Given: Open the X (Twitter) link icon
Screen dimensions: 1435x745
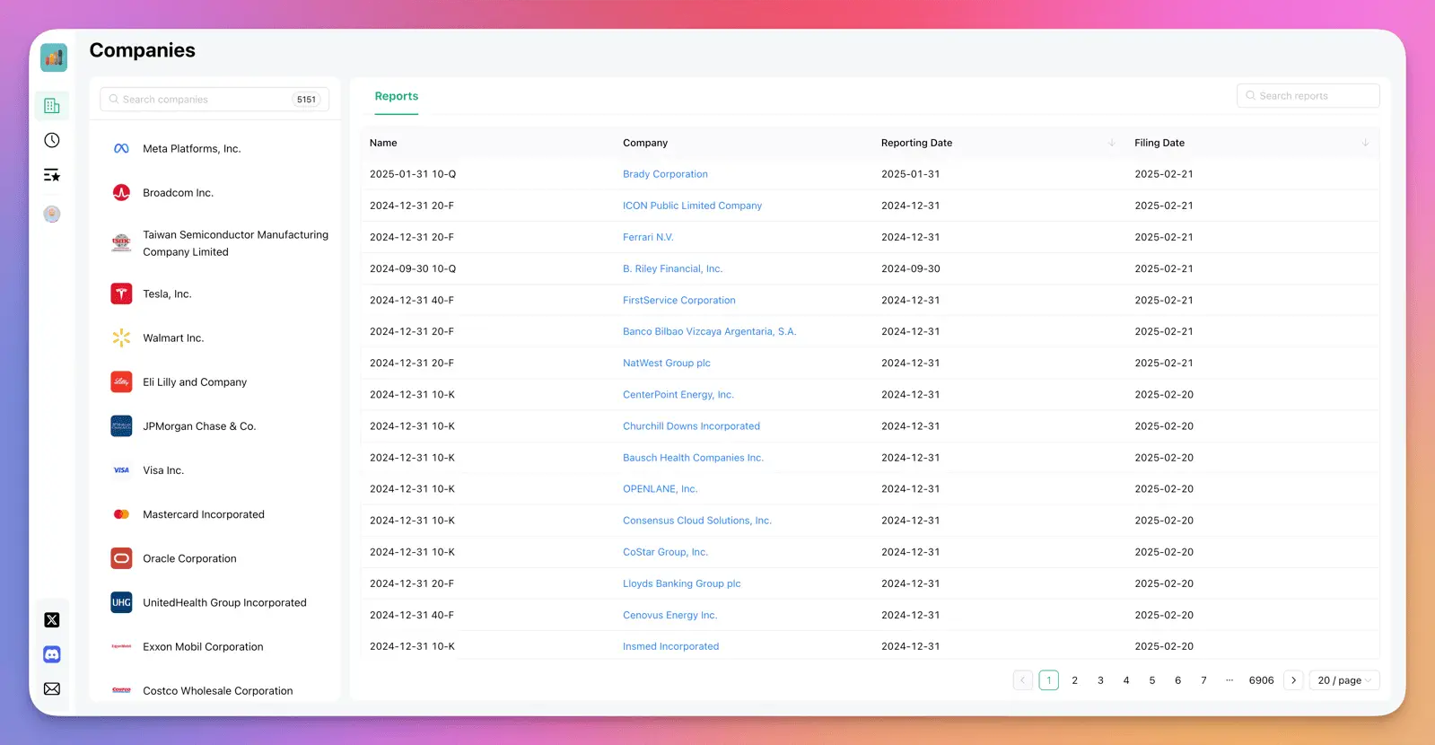Looking at the screenshot, I should click(52, 620).
